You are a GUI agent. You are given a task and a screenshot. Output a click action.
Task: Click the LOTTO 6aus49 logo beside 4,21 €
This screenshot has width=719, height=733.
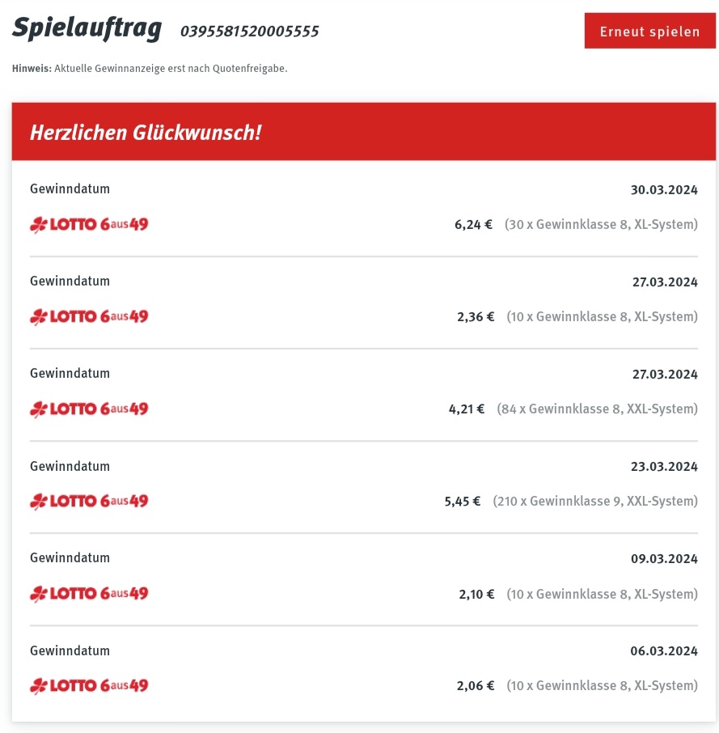pyautogui.click(x=89, y=409)
